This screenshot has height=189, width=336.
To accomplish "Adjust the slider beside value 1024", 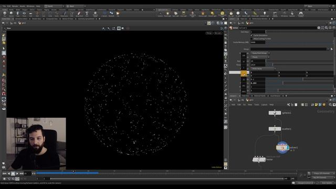I will (x=299, y=65).
